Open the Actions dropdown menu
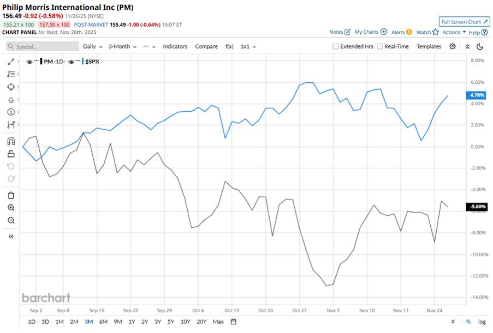Viewport: 493px width, 333px height. click(454, 32)
